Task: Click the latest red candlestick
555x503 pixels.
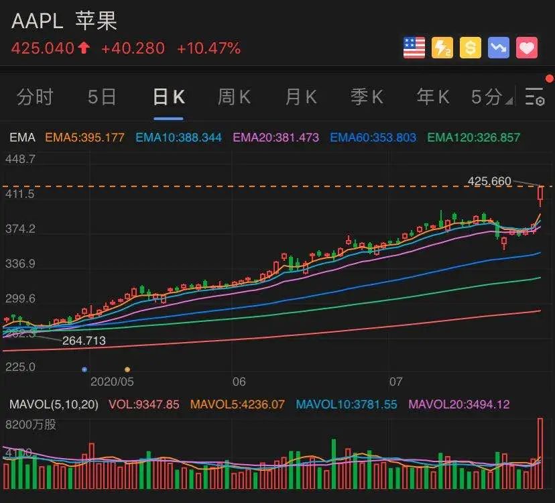Action: pos(540,194)
